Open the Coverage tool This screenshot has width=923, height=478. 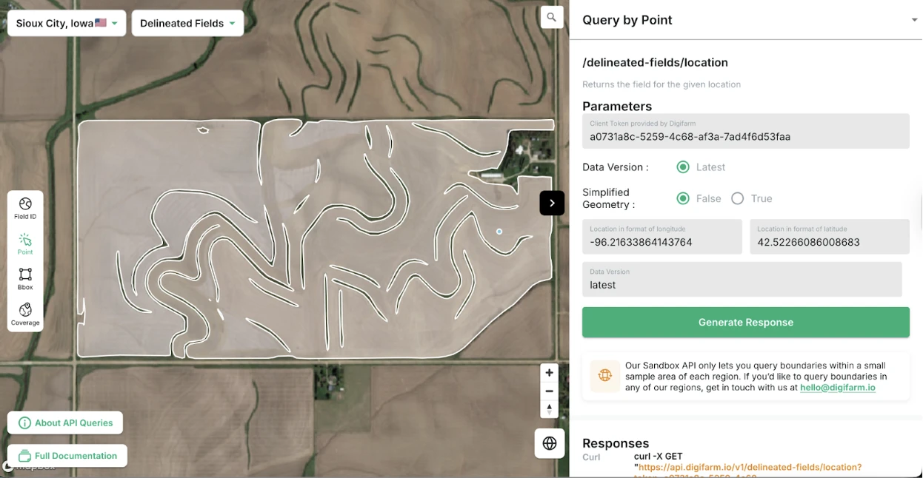pos(25,314)
